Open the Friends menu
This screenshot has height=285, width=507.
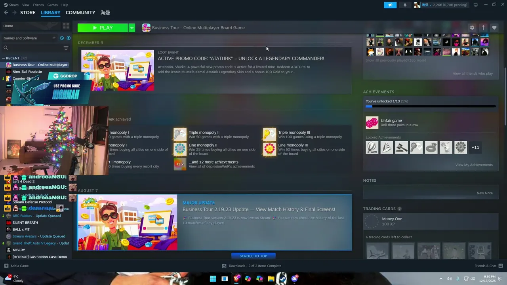pyautogui.click(x=38, y=5)
